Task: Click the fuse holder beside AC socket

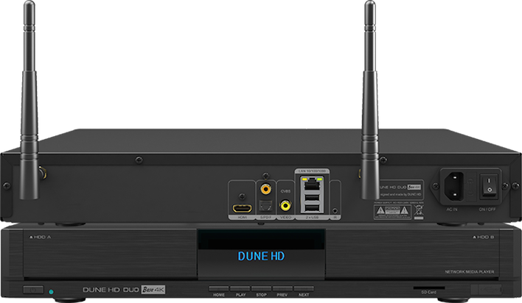Action: point(470,186)
